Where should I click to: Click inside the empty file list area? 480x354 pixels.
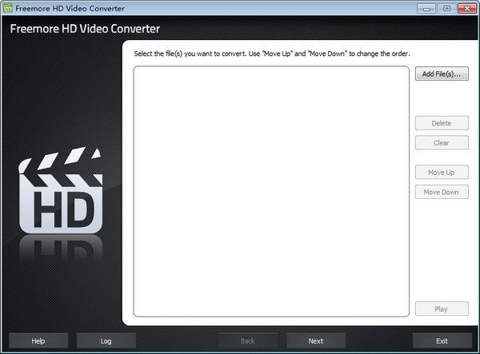271,192
